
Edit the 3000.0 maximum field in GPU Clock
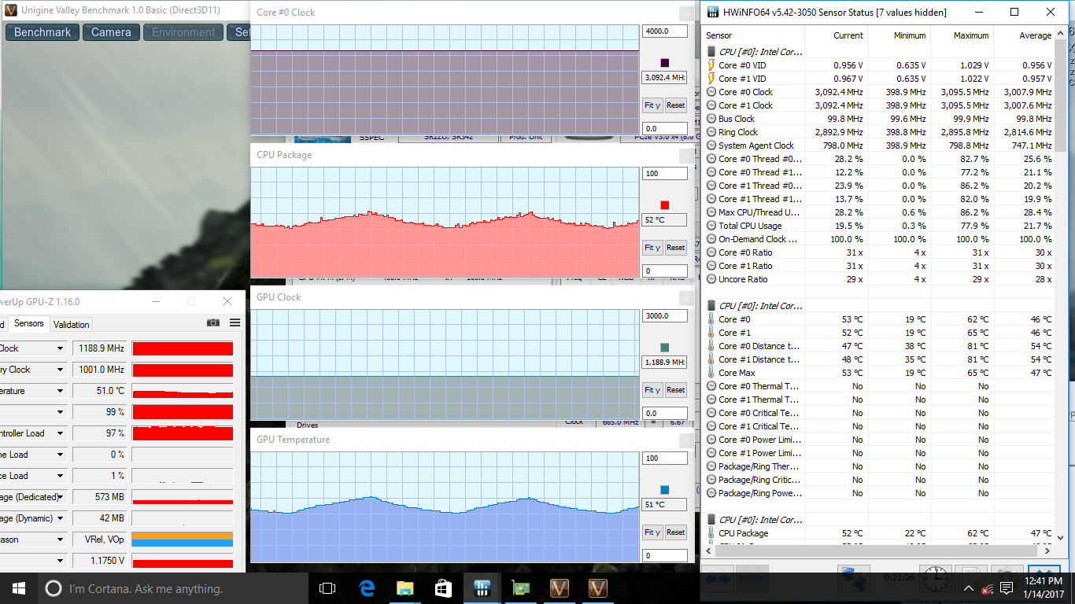[x=664, y=316]
